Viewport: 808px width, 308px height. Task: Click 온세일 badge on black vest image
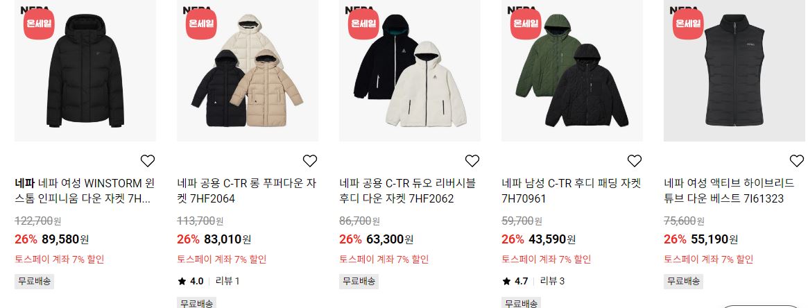tap(688, 24)
